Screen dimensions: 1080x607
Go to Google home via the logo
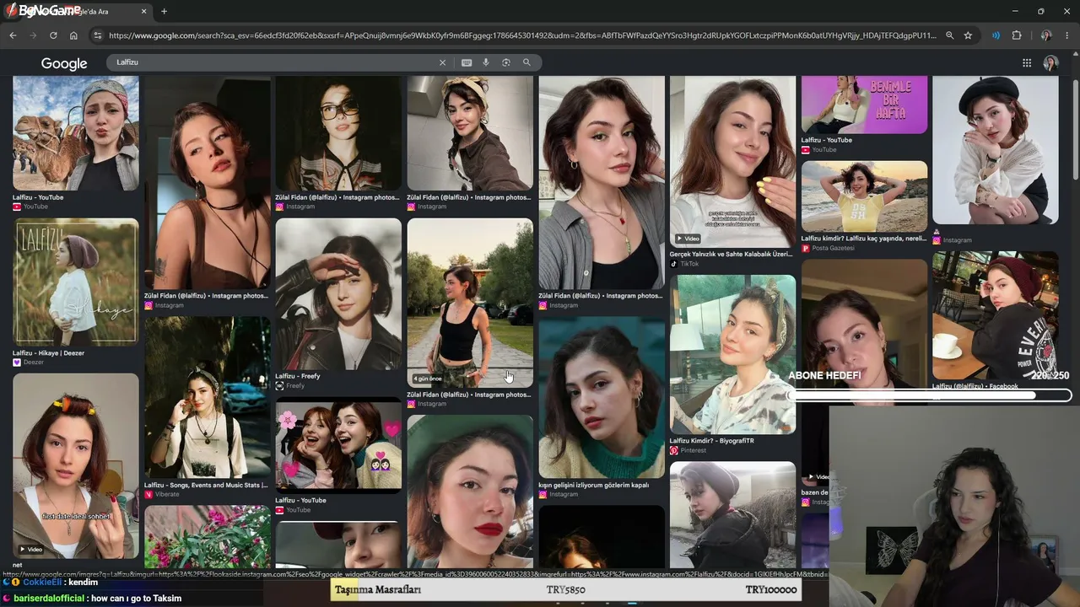(x=64, y=63)
